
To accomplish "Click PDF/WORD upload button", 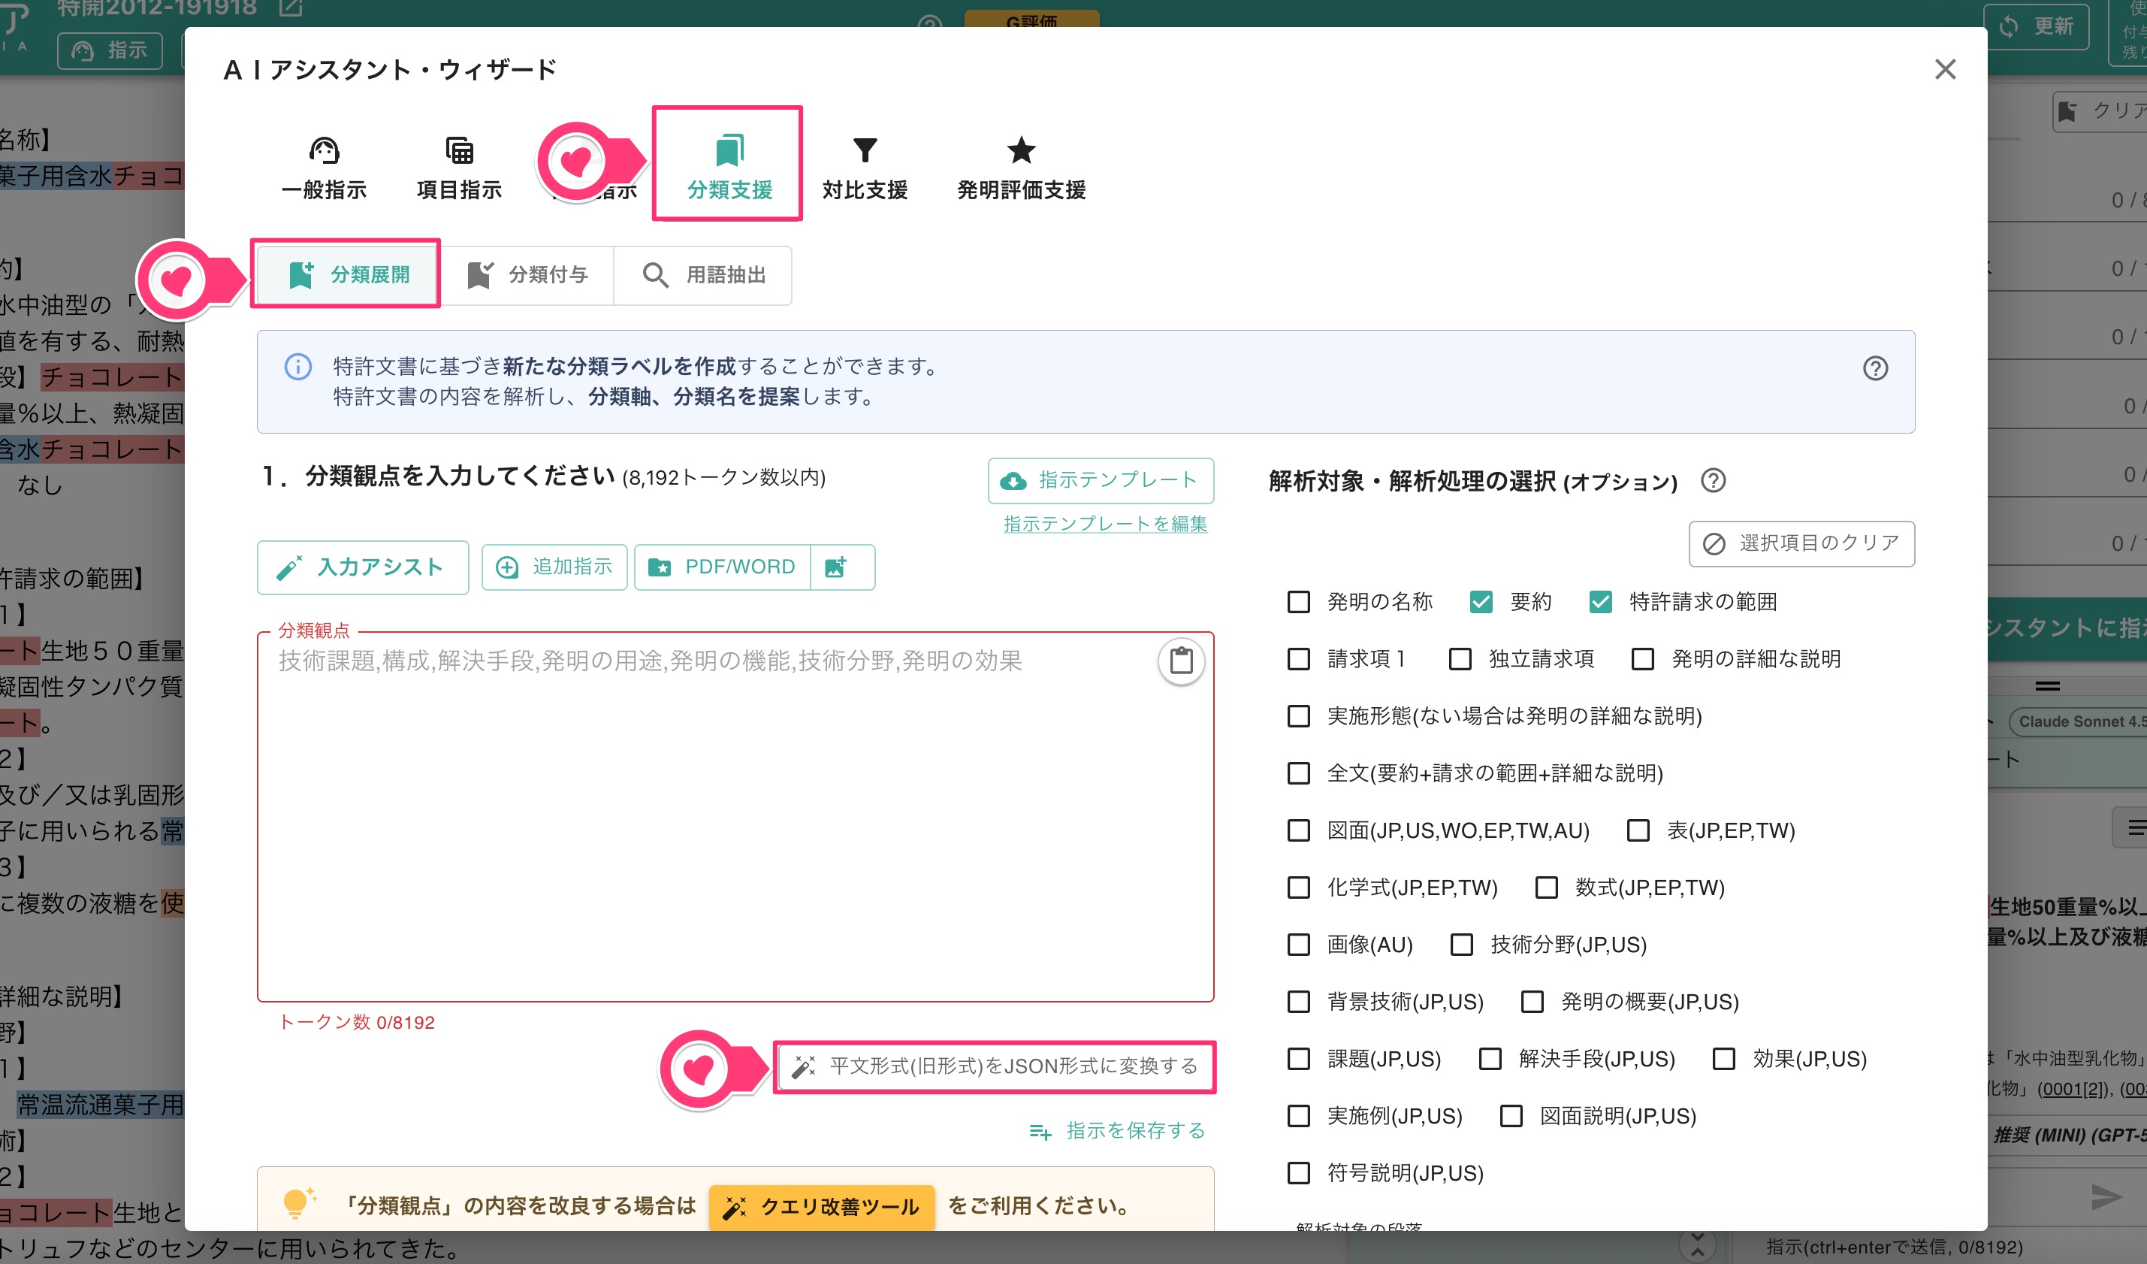I will [x=723, y=567].
